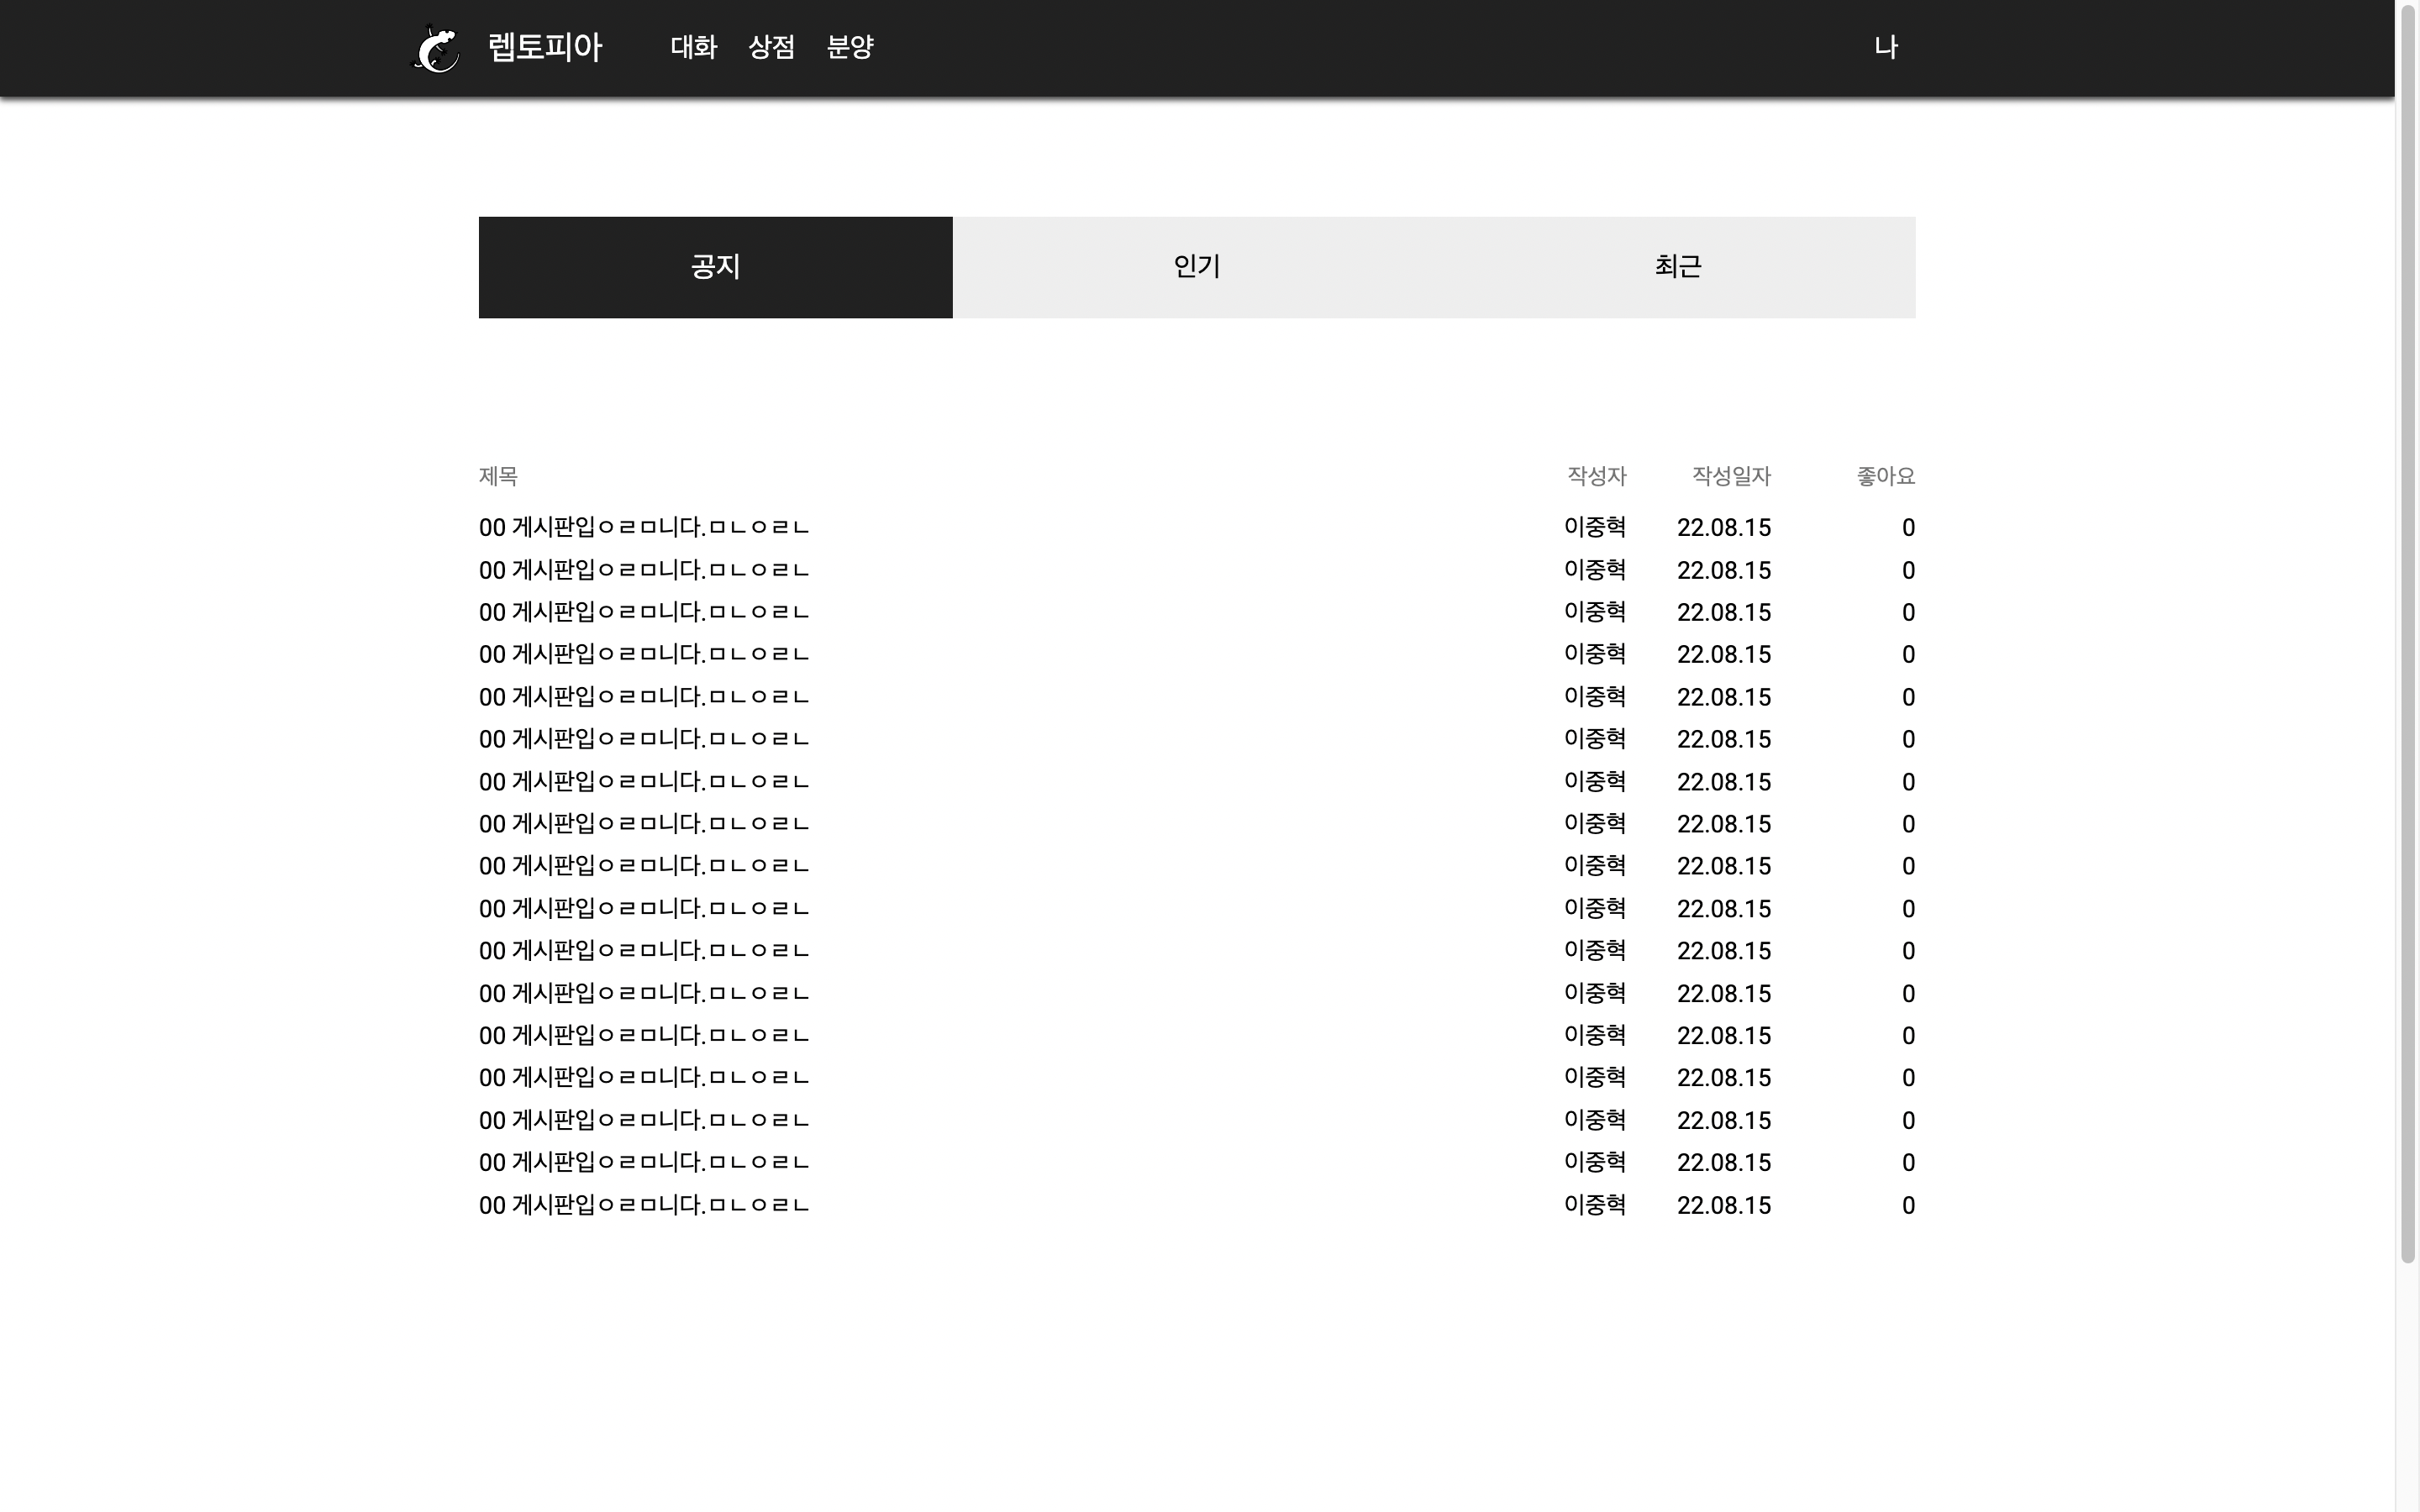Select the 공지 tab
Screen dimensions: 2420x1512
coord(715,267)
